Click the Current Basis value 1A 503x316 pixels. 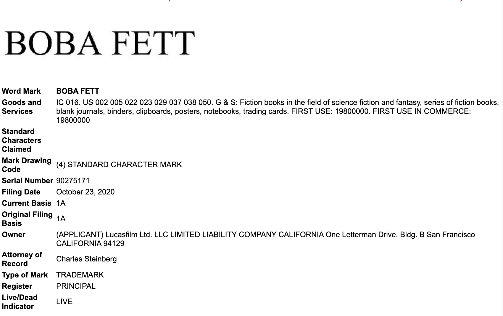tap(61, 203)
